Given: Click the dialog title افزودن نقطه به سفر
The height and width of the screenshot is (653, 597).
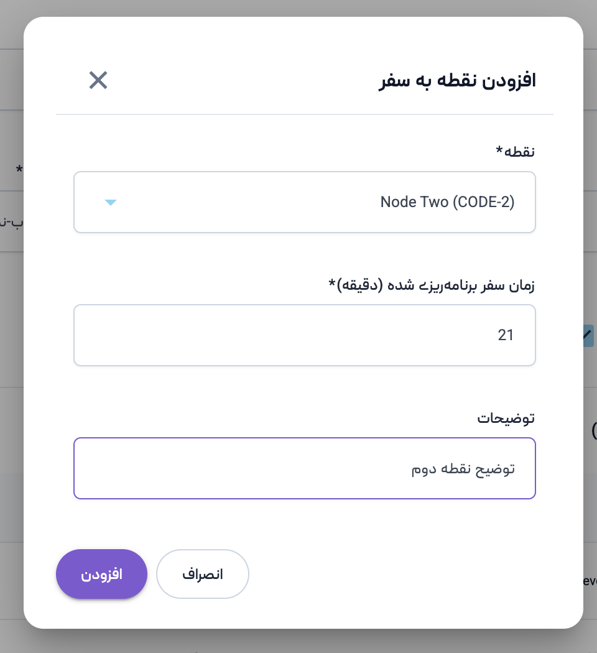Looking at the screenshot, I should (x=457, y=81).
